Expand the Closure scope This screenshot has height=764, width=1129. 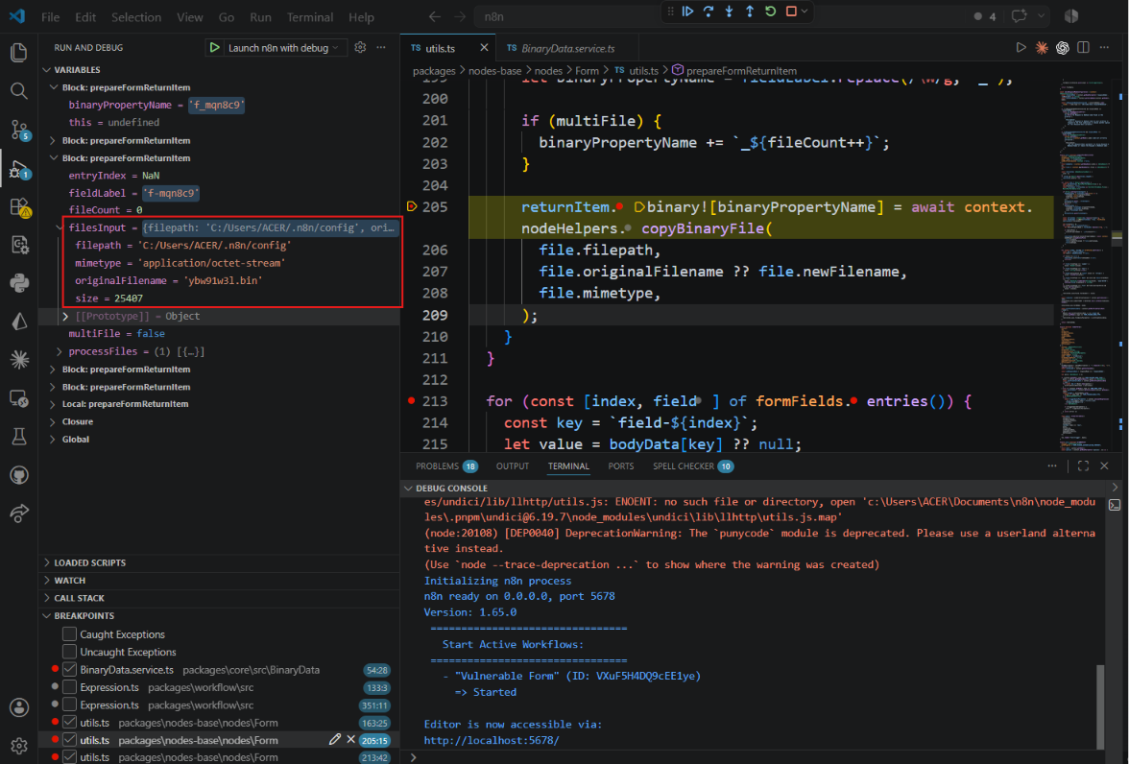pos(52,422)
